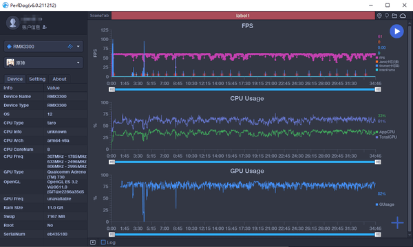The height and width of the screenshot is (247, 413).
Task: Click the 82% GPU usage reading
Action: point(381,193)
